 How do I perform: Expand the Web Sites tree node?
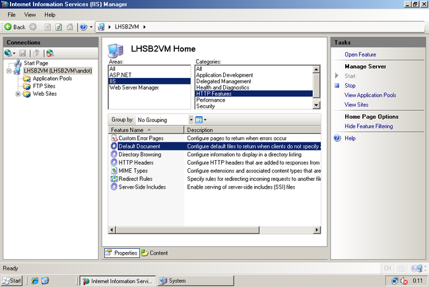point(18,94)
